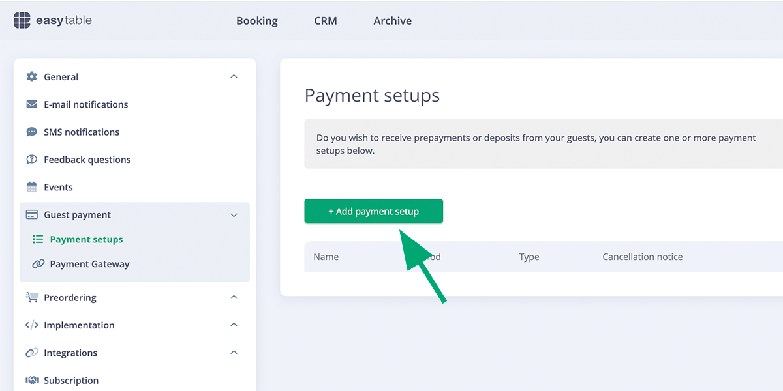Select the calendar icon next to Events
This screenshot has width=783, height=391.
(x=31, y=187)
